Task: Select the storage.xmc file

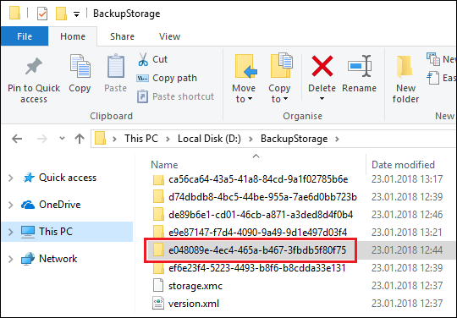Action: click(x=195, y=286)
